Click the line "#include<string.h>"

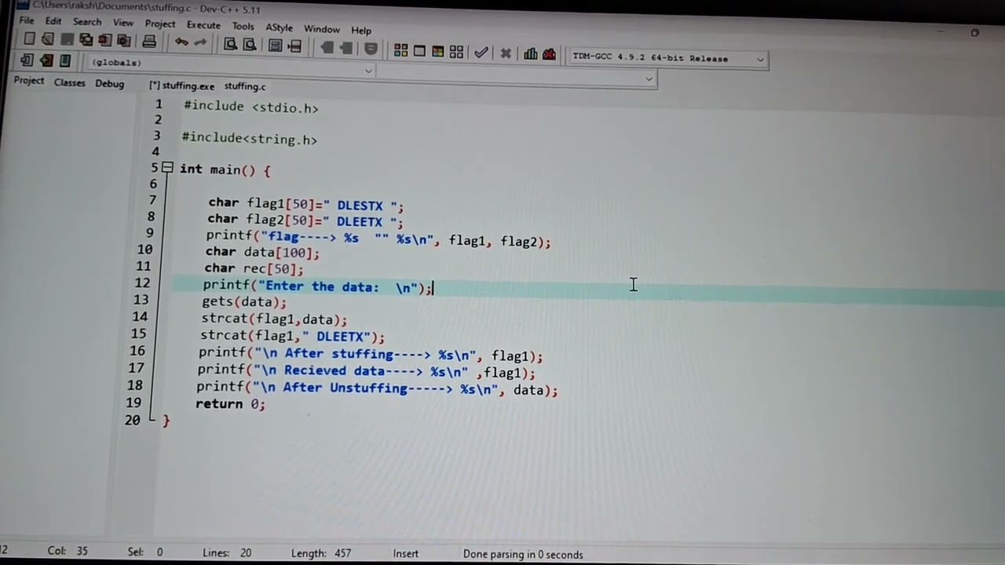(x=250, y=139)
